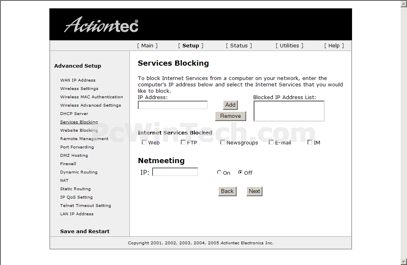This screenshot has height=265, width=407.
Task: Click the Remove button
Action: coord(231,116)
